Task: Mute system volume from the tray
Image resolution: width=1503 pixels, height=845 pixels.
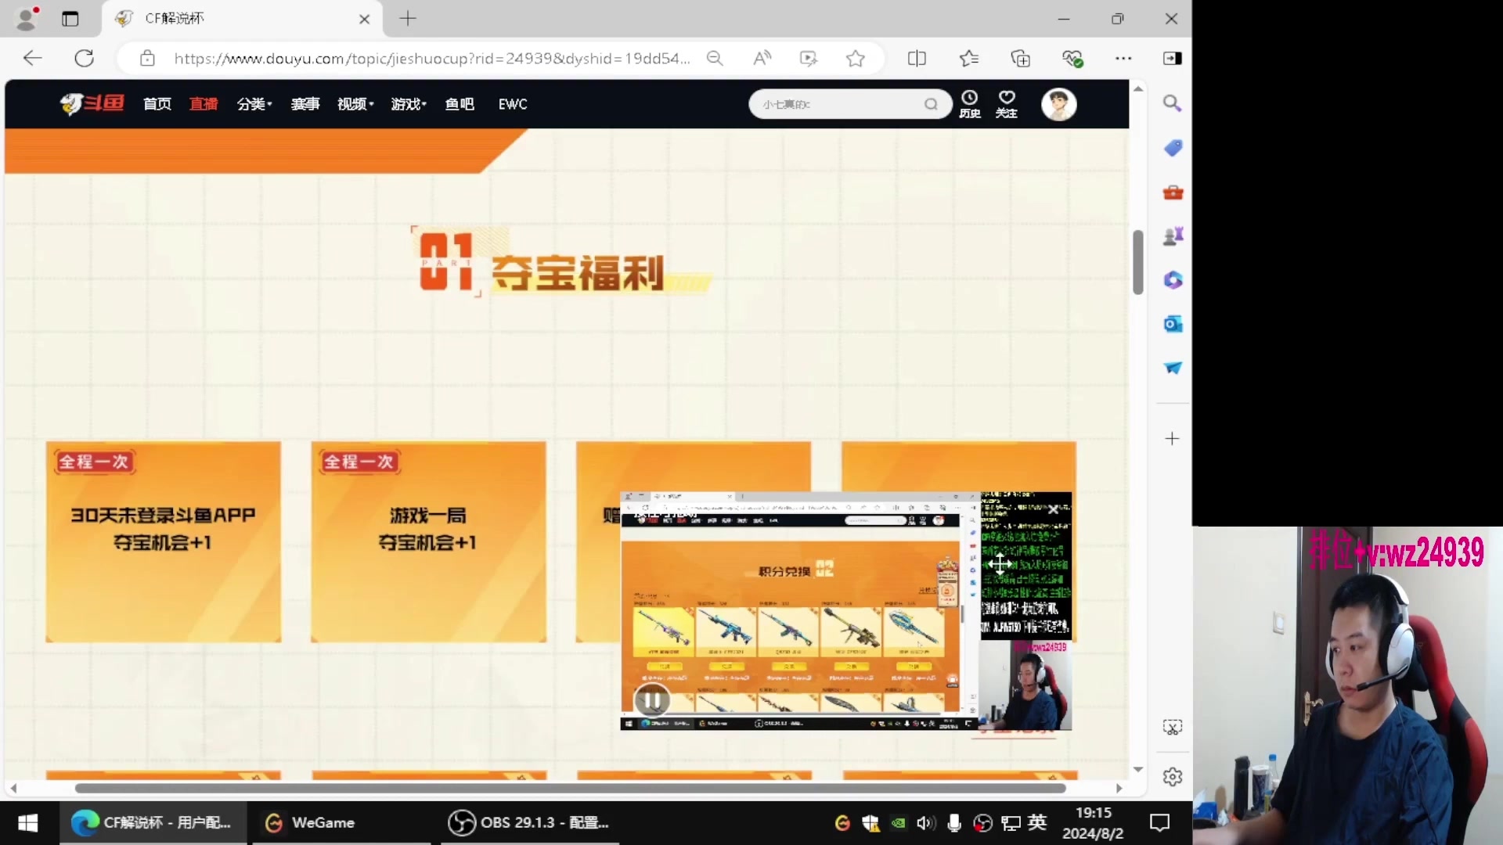Action: [x=926, y=822]
